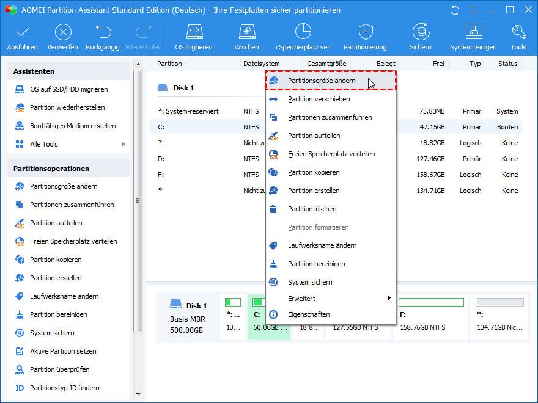Click sidebar Partition bereinigen

pos(58,314)
